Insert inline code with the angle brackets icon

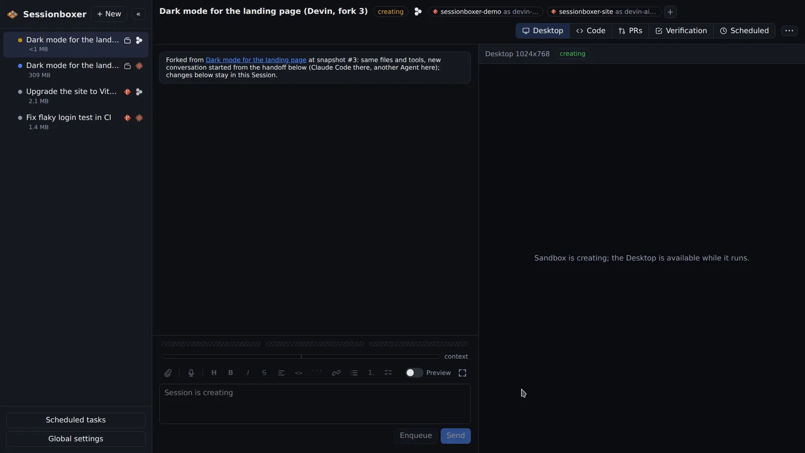click(x=299, y=373)
